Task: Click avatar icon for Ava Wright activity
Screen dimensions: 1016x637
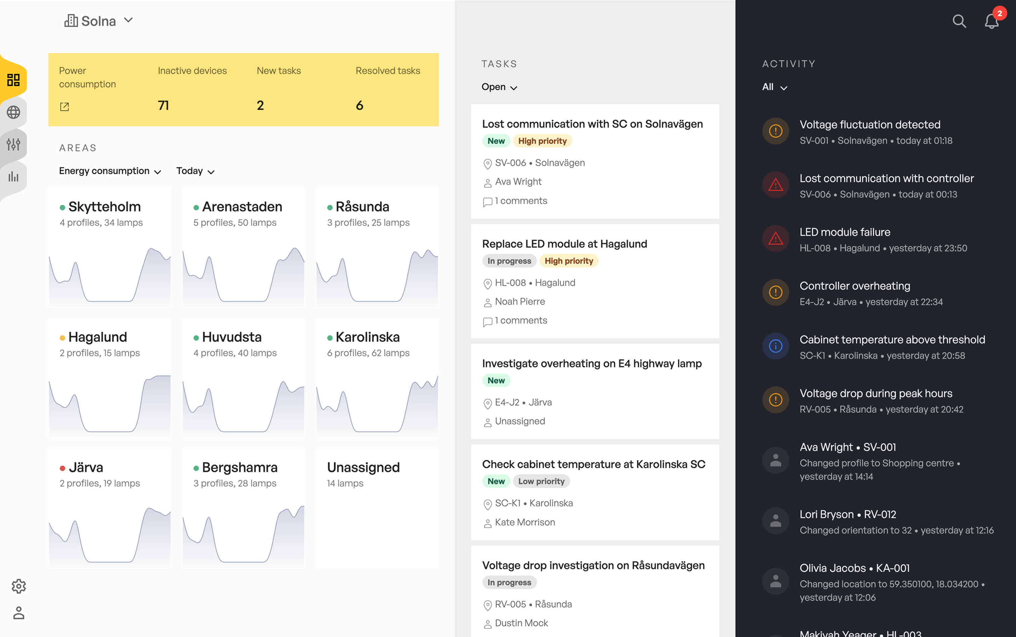Action: coord(775,460)
